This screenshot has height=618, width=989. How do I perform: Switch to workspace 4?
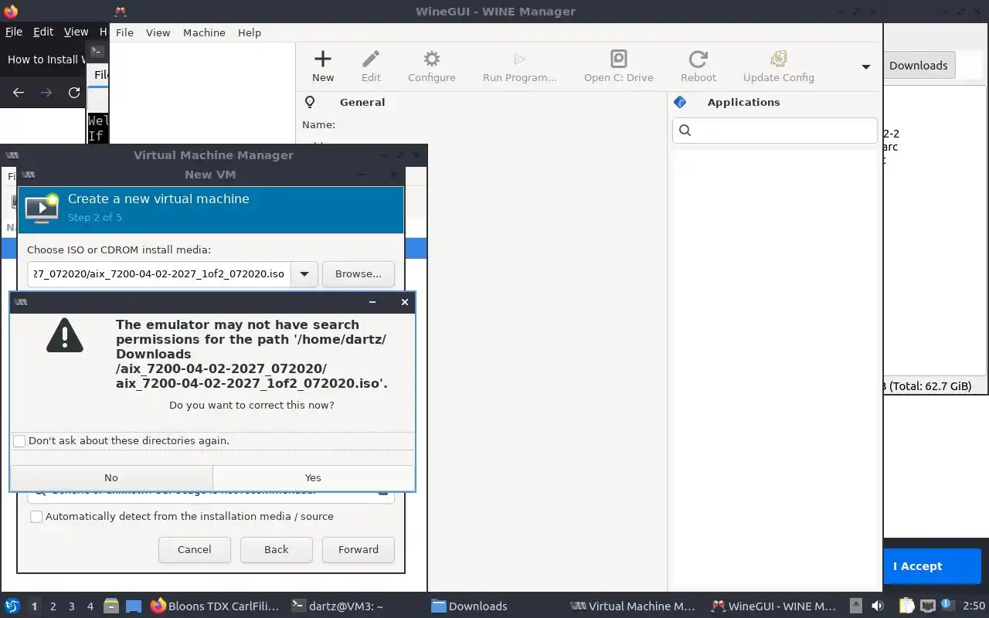tap(90, 606)
